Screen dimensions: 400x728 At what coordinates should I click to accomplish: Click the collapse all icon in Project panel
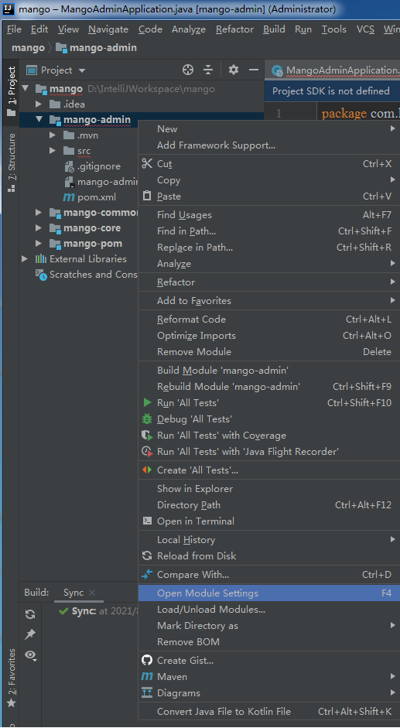pyautogui.click(x=208, y=70)
